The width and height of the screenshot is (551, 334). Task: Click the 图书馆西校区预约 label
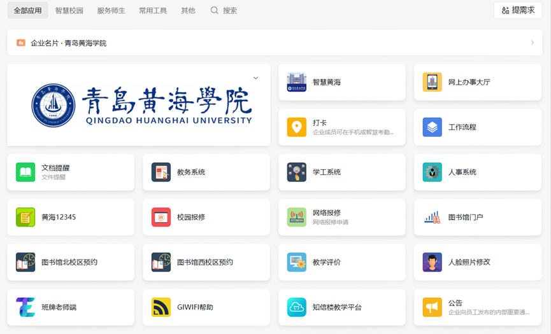point(205,262)
